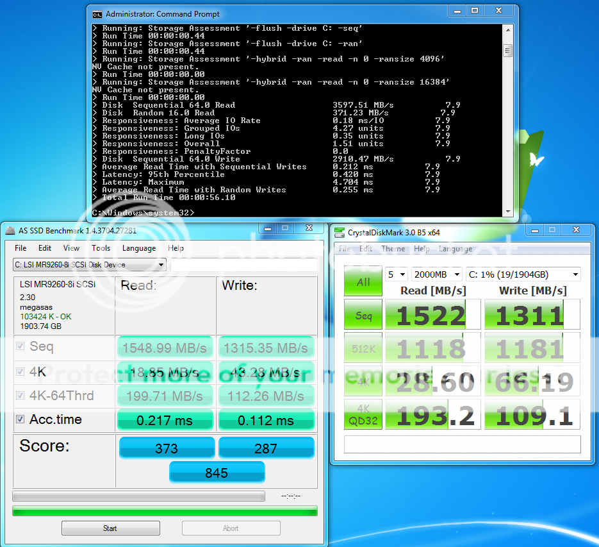Click the read access time 0.217 ms
This screenshot has height=547, width=599.
click(165, 420)
